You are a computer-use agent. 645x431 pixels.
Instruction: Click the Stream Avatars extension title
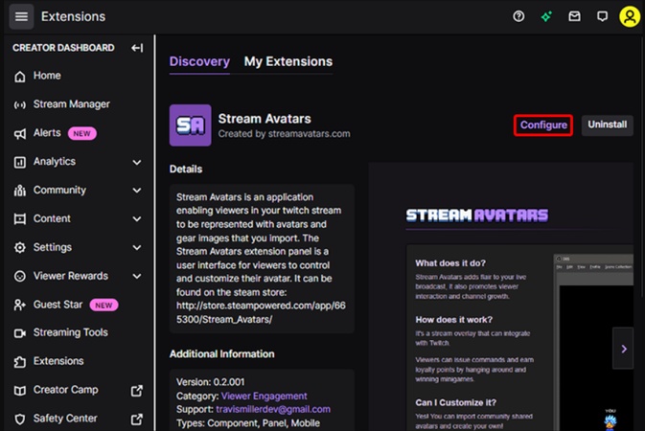(x=265, y=119)
